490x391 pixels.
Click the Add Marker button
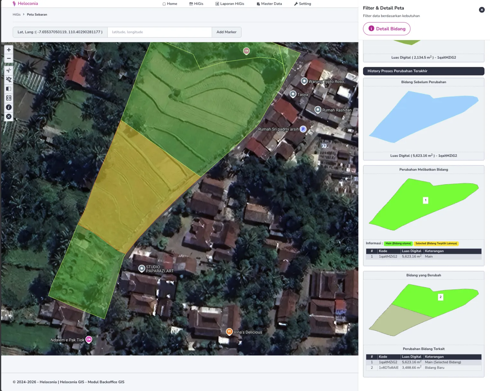tap(226, 32)
